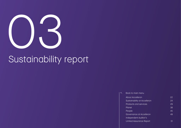This screenshot has height=128, width=181.
Task: Jump to Products and services section
Action: coord(136,104)
